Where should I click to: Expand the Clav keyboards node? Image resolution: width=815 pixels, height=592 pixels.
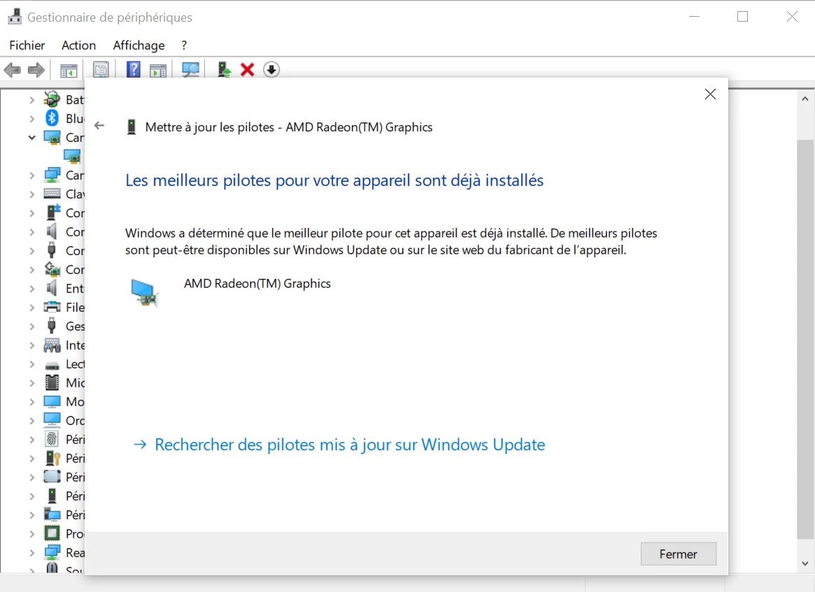pyautogui.click(x=31, y=194)
